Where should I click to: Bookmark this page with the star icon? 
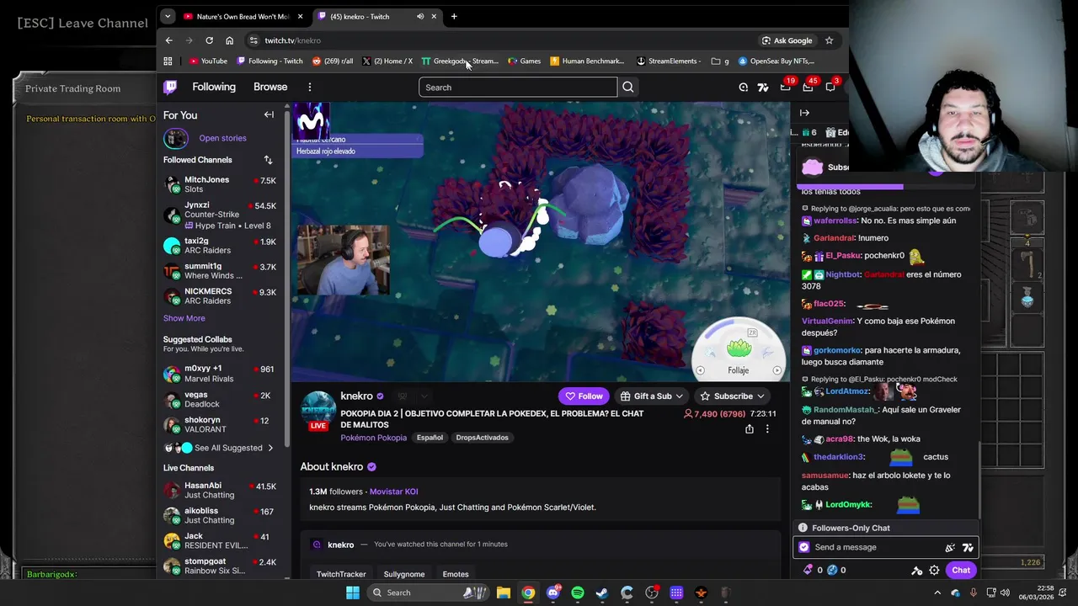[829, 40]
